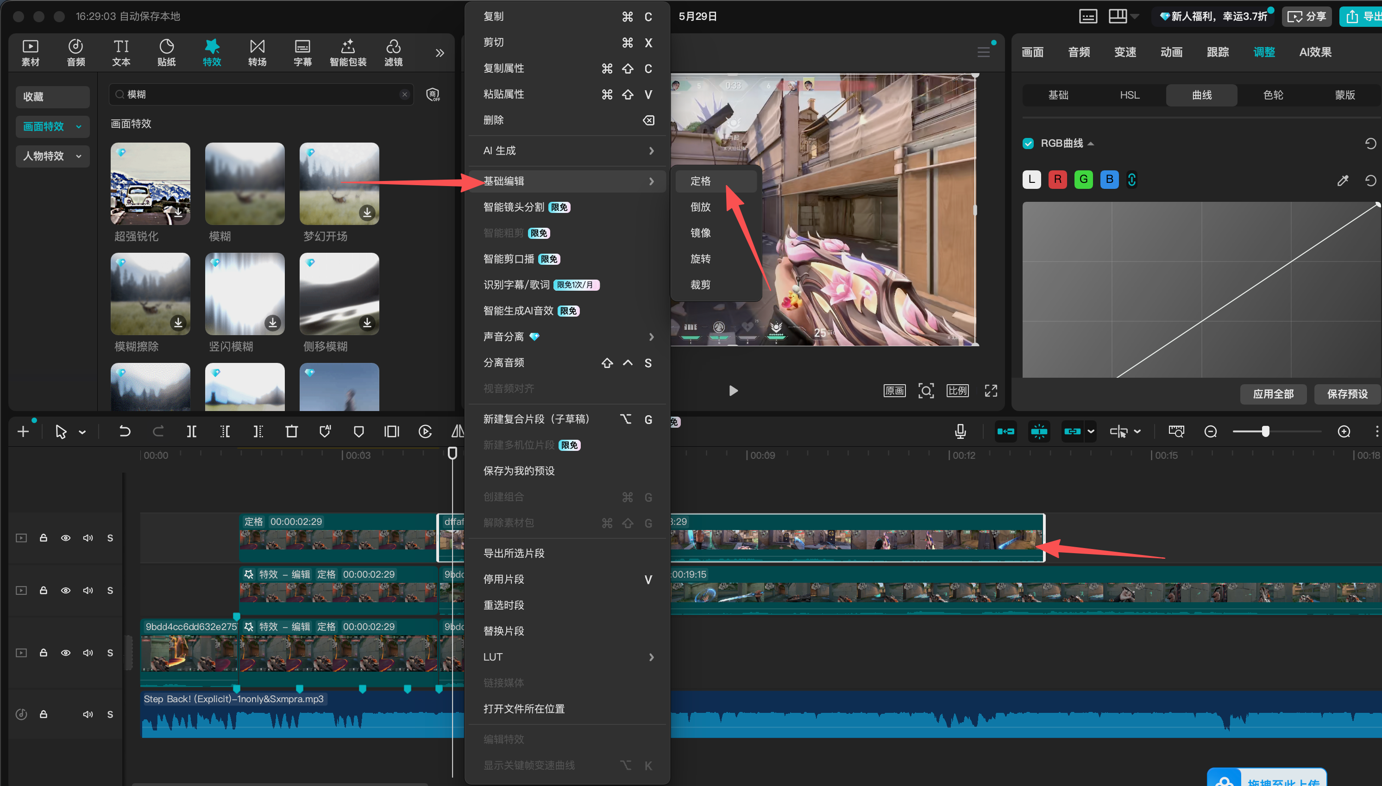This screenshot has width=1382, height=786.
Task: Open the 智能包装 panel
Action: point(348,53)
